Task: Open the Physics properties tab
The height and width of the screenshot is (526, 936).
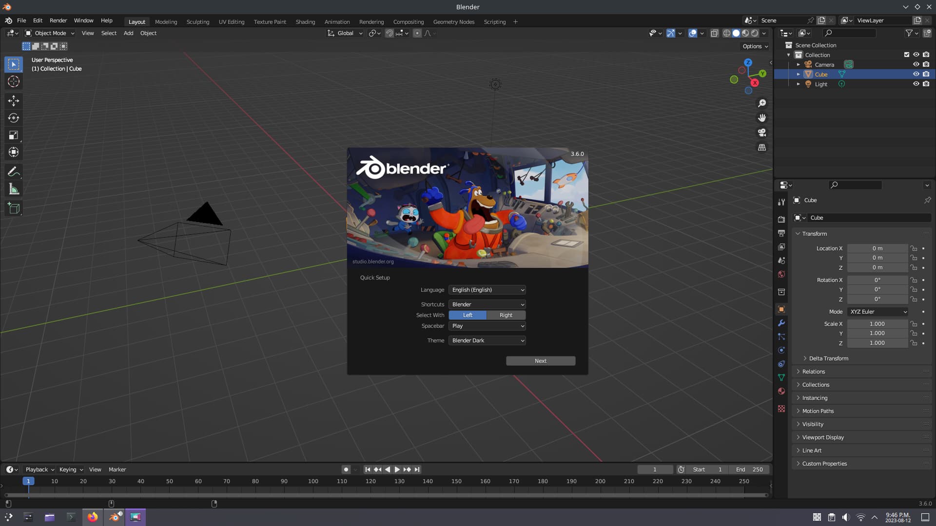Action: tap(781, 350)
